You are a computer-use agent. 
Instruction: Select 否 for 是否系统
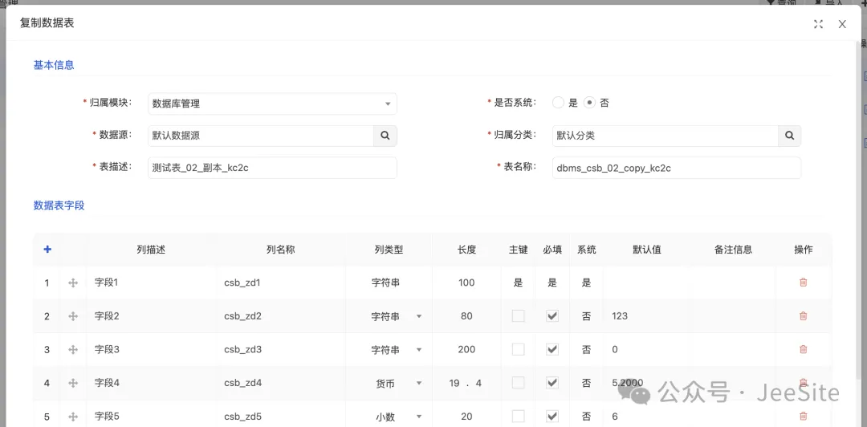coord(589,103)
